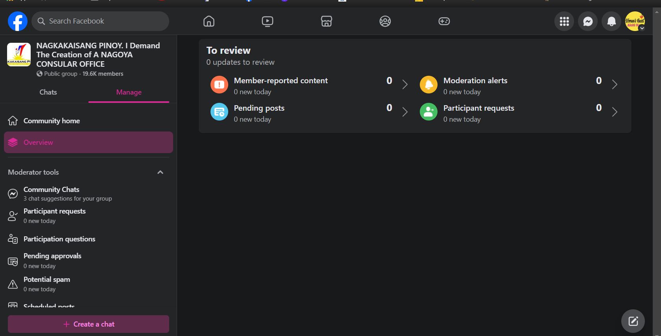
Task: Open the Home feed icon
Action: (x=209, y=21)
